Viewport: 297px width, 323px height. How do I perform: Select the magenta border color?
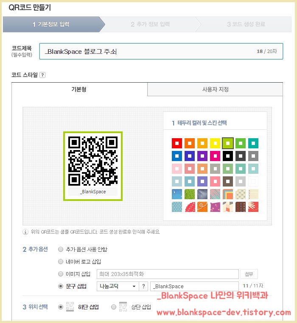pos(215,156)
